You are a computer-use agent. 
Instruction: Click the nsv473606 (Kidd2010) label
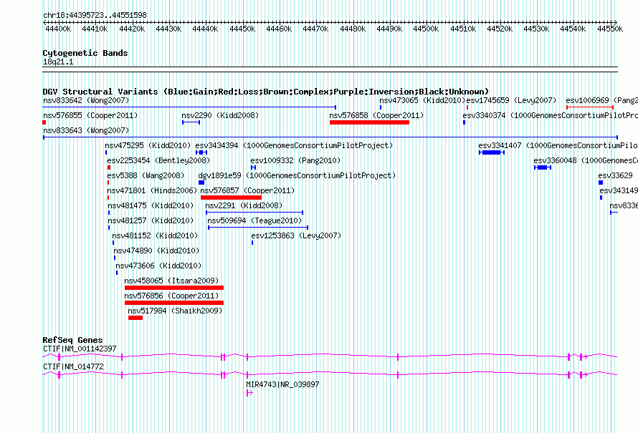coord(158,266)
